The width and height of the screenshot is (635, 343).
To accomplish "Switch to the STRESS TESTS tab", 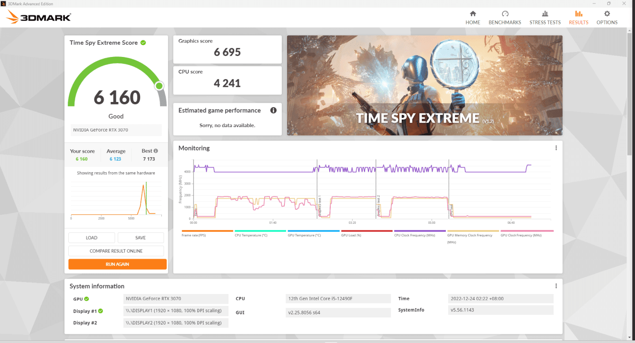I will (x=545, y=18).
